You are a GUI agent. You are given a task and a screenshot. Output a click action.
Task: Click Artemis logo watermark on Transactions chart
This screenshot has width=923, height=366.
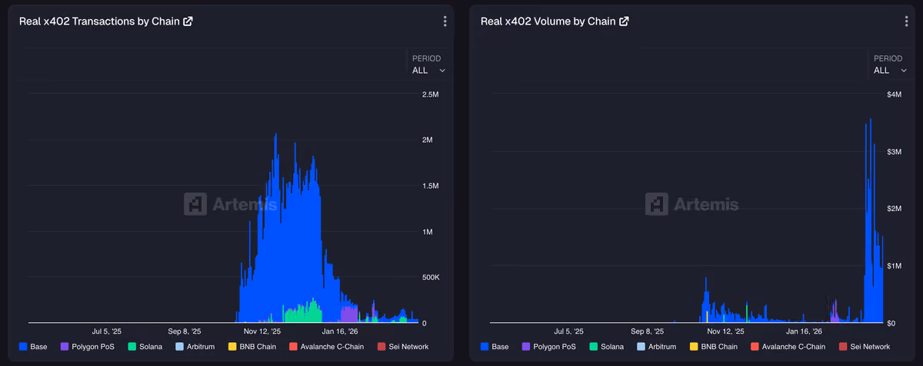coord(230,204)
